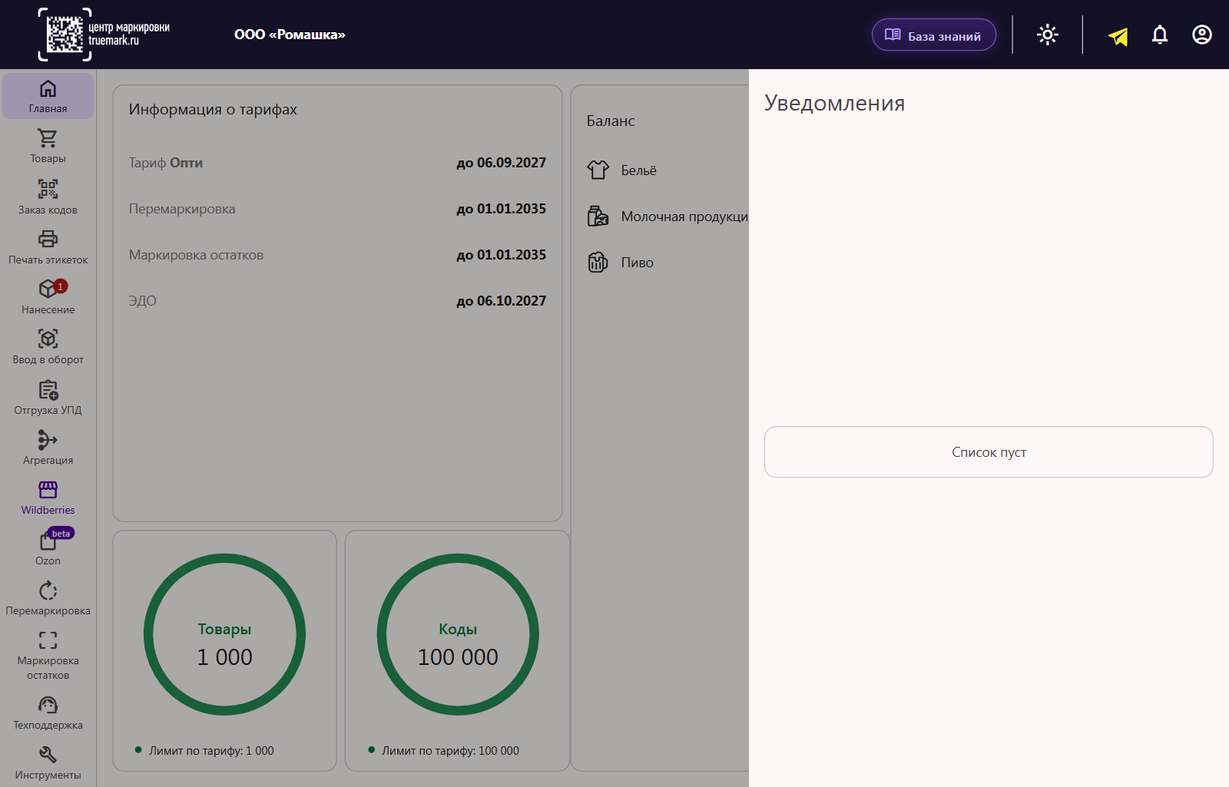Viewport: 1229px width, 787px height.
Task: Select the Бельё balance row
Action: click(667, 170)
